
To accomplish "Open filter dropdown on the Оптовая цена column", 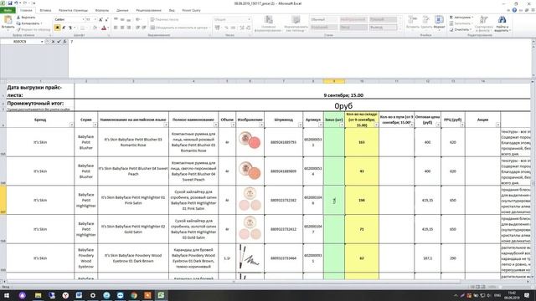I will point(438,125).
